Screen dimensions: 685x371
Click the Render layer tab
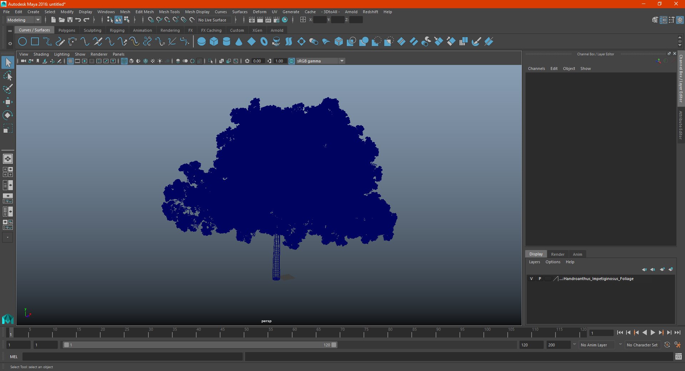(x=558, y=254)
